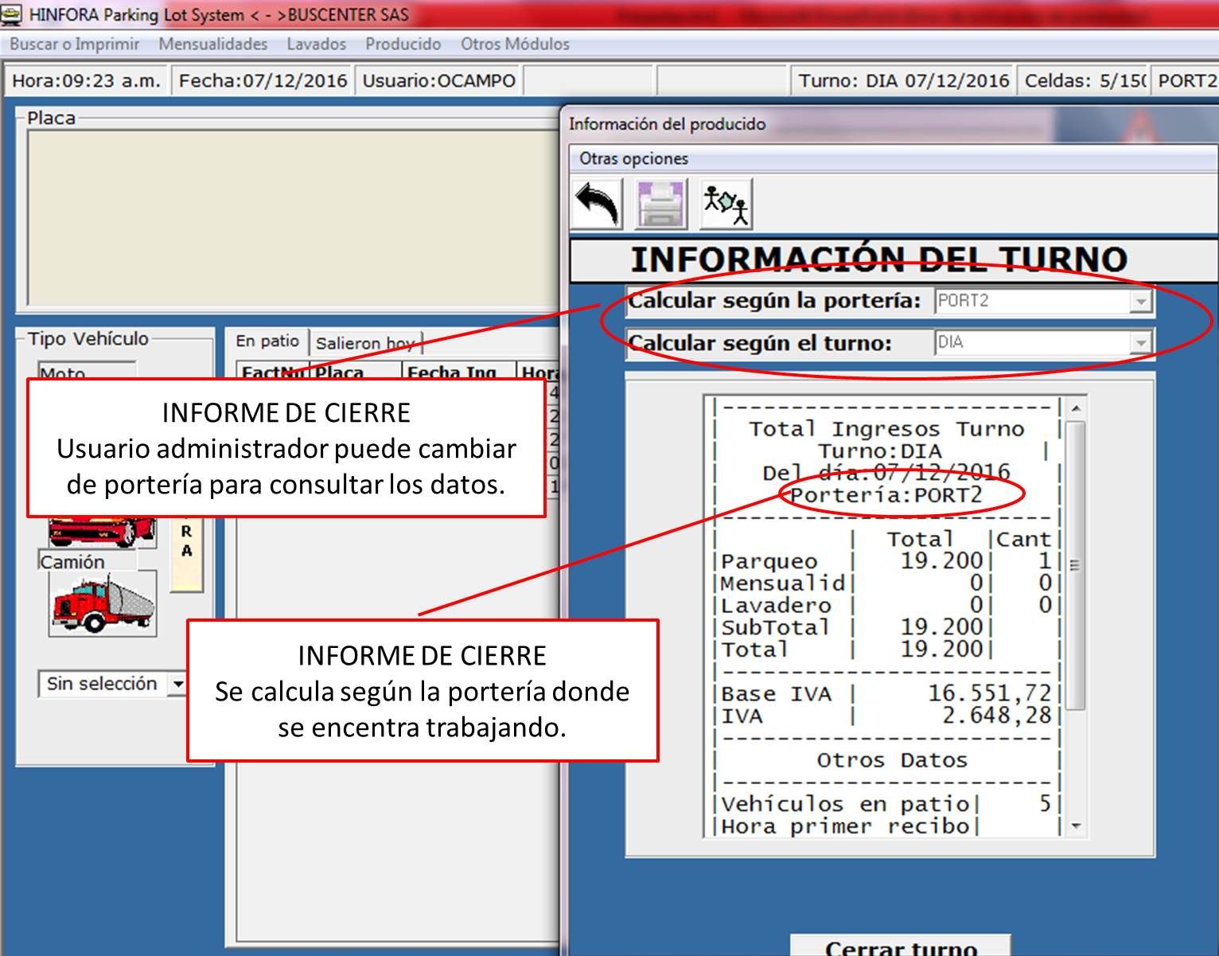
Task: Open the Otras opciones menu
Action: click(633, 158)
